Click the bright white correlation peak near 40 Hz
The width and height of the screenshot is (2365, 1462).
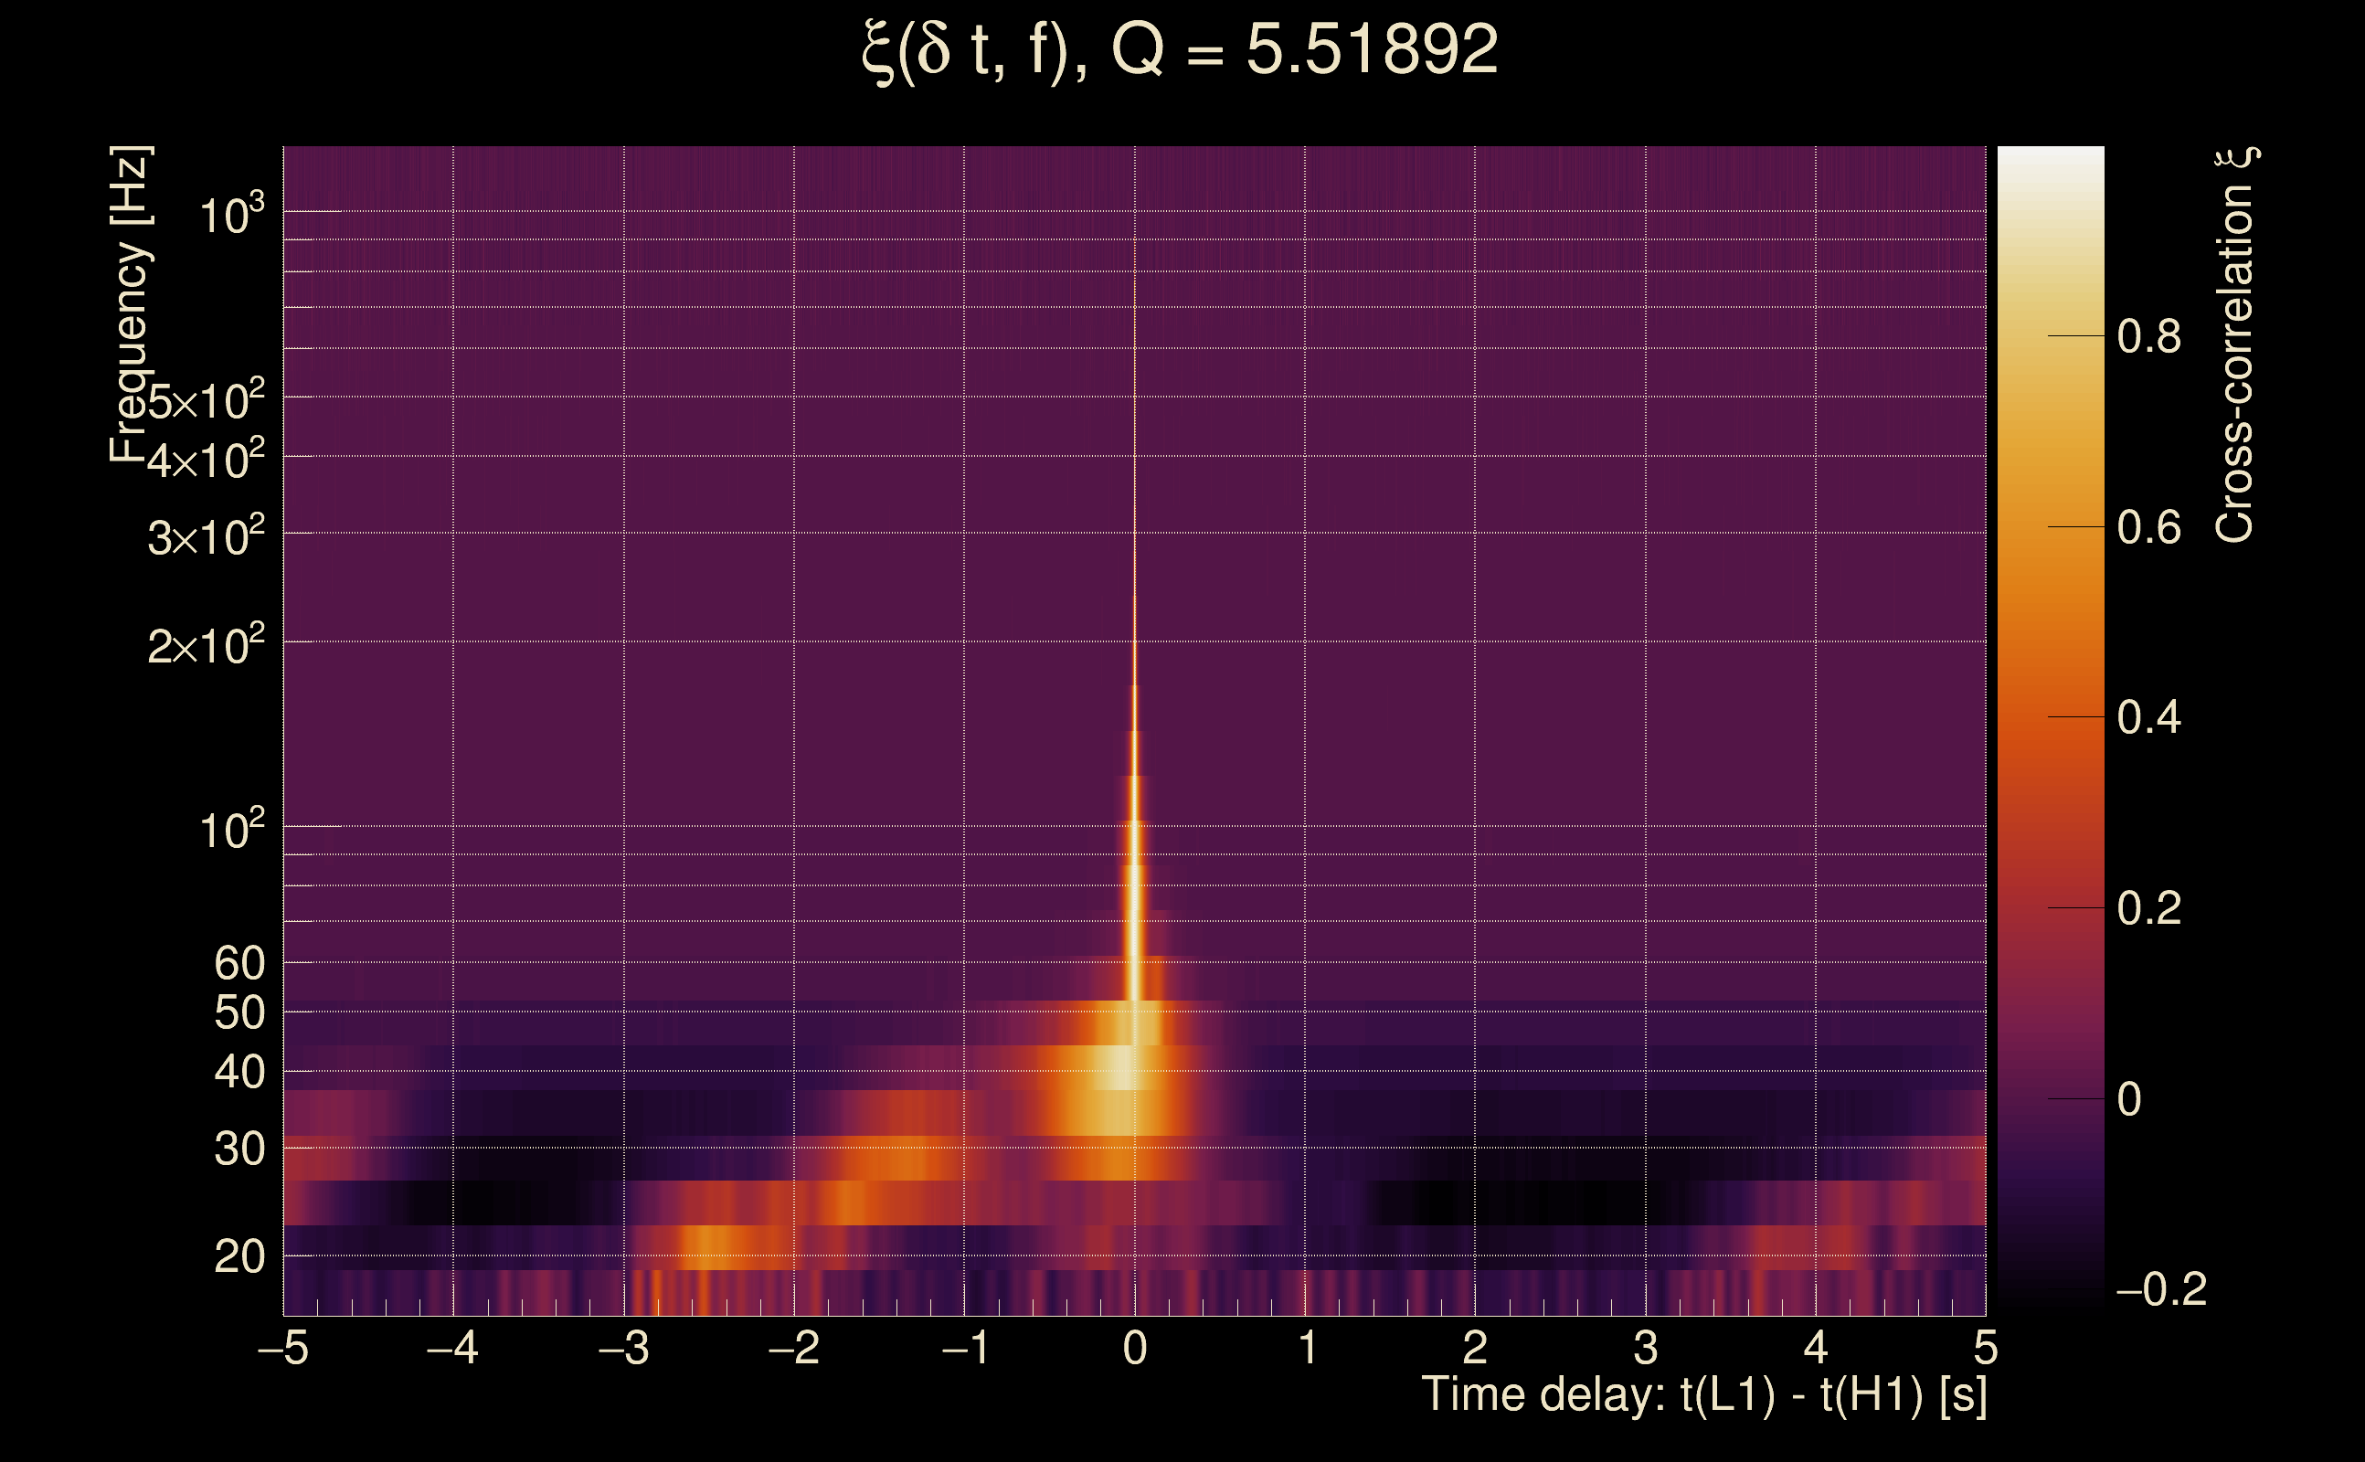[1119, 1068]
